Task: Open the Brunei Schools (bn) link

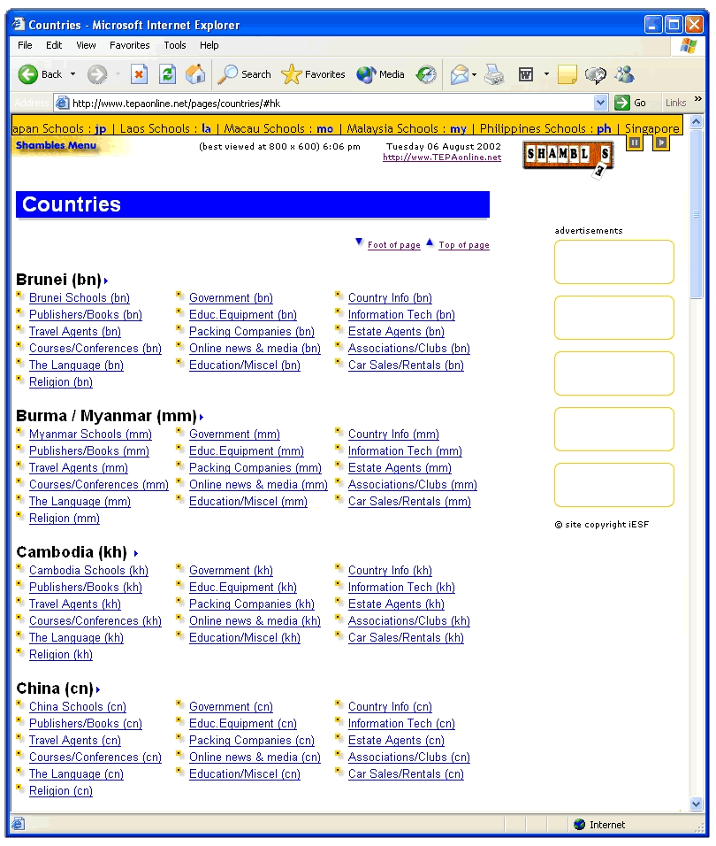Action: click(x=80, y=298)
